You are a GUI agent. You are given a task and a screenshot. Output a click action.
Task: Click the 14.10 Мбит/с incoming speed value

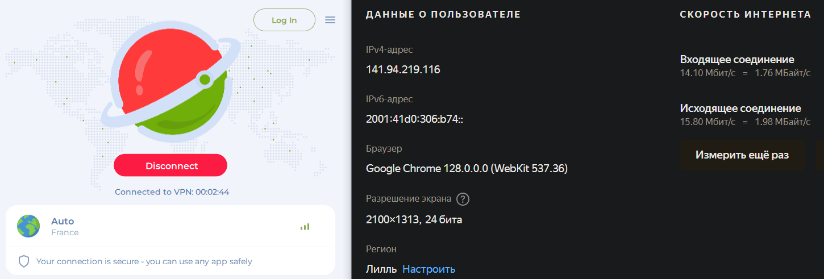[x=708, y=73]
